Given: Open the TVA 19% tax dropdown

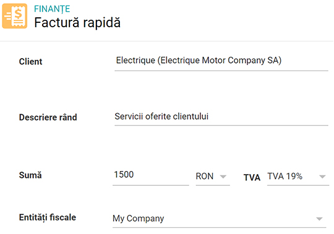Looking at the screenshot, I should click(298, 177).
